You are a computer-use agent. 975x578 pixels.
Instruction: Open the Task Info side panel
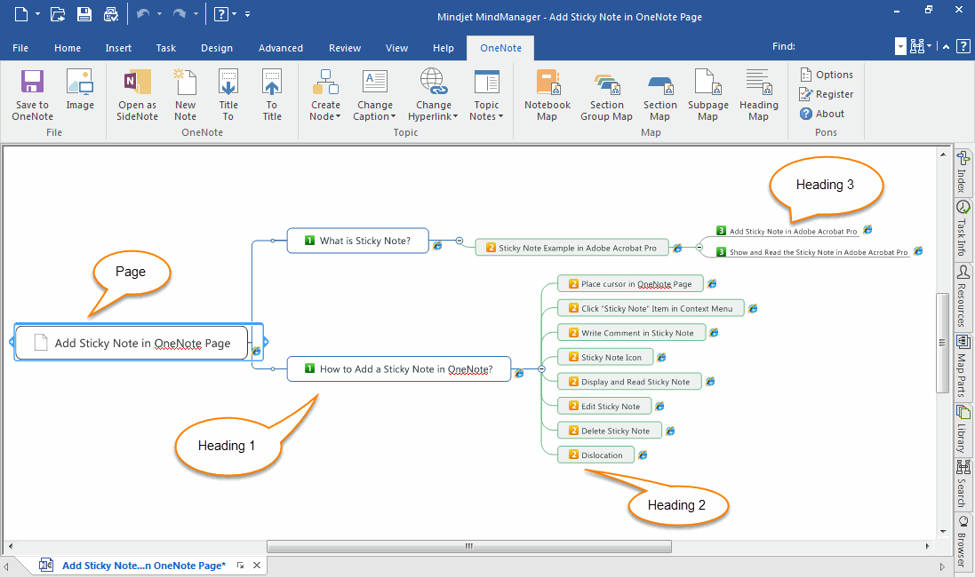pyautogui.click(x=963, y=228)
